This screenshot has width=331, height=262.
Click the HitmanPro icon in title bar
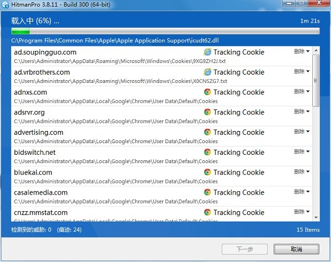coord(6,5)
